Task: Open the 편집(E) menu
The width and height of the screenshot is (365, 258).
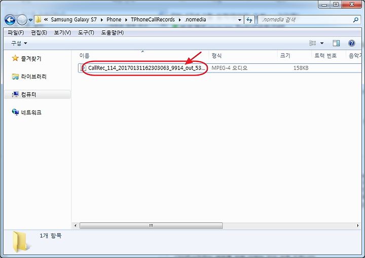Action: coord(39,32)
